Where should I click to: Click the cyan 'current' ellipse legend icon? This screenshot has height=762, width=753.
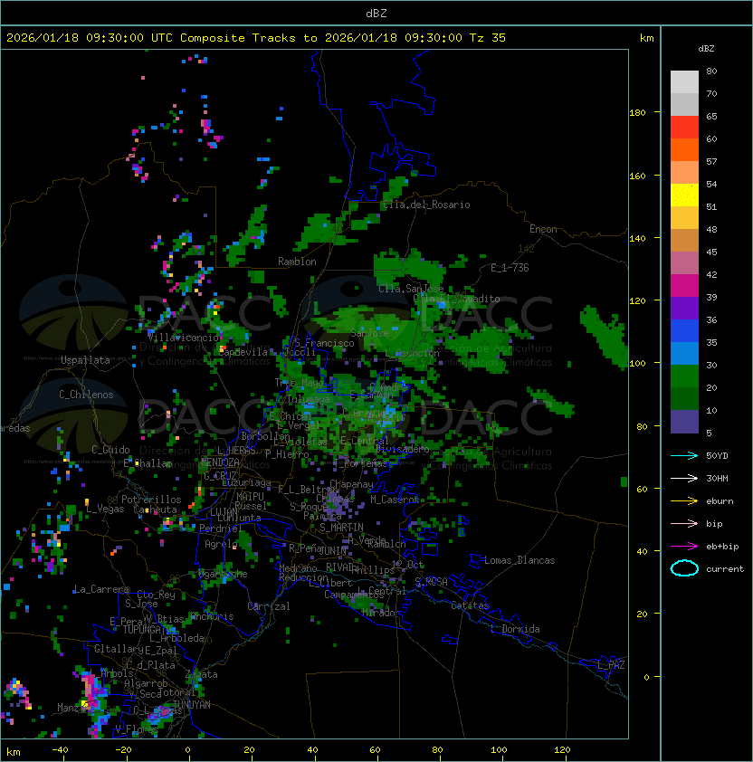[684, 568]
